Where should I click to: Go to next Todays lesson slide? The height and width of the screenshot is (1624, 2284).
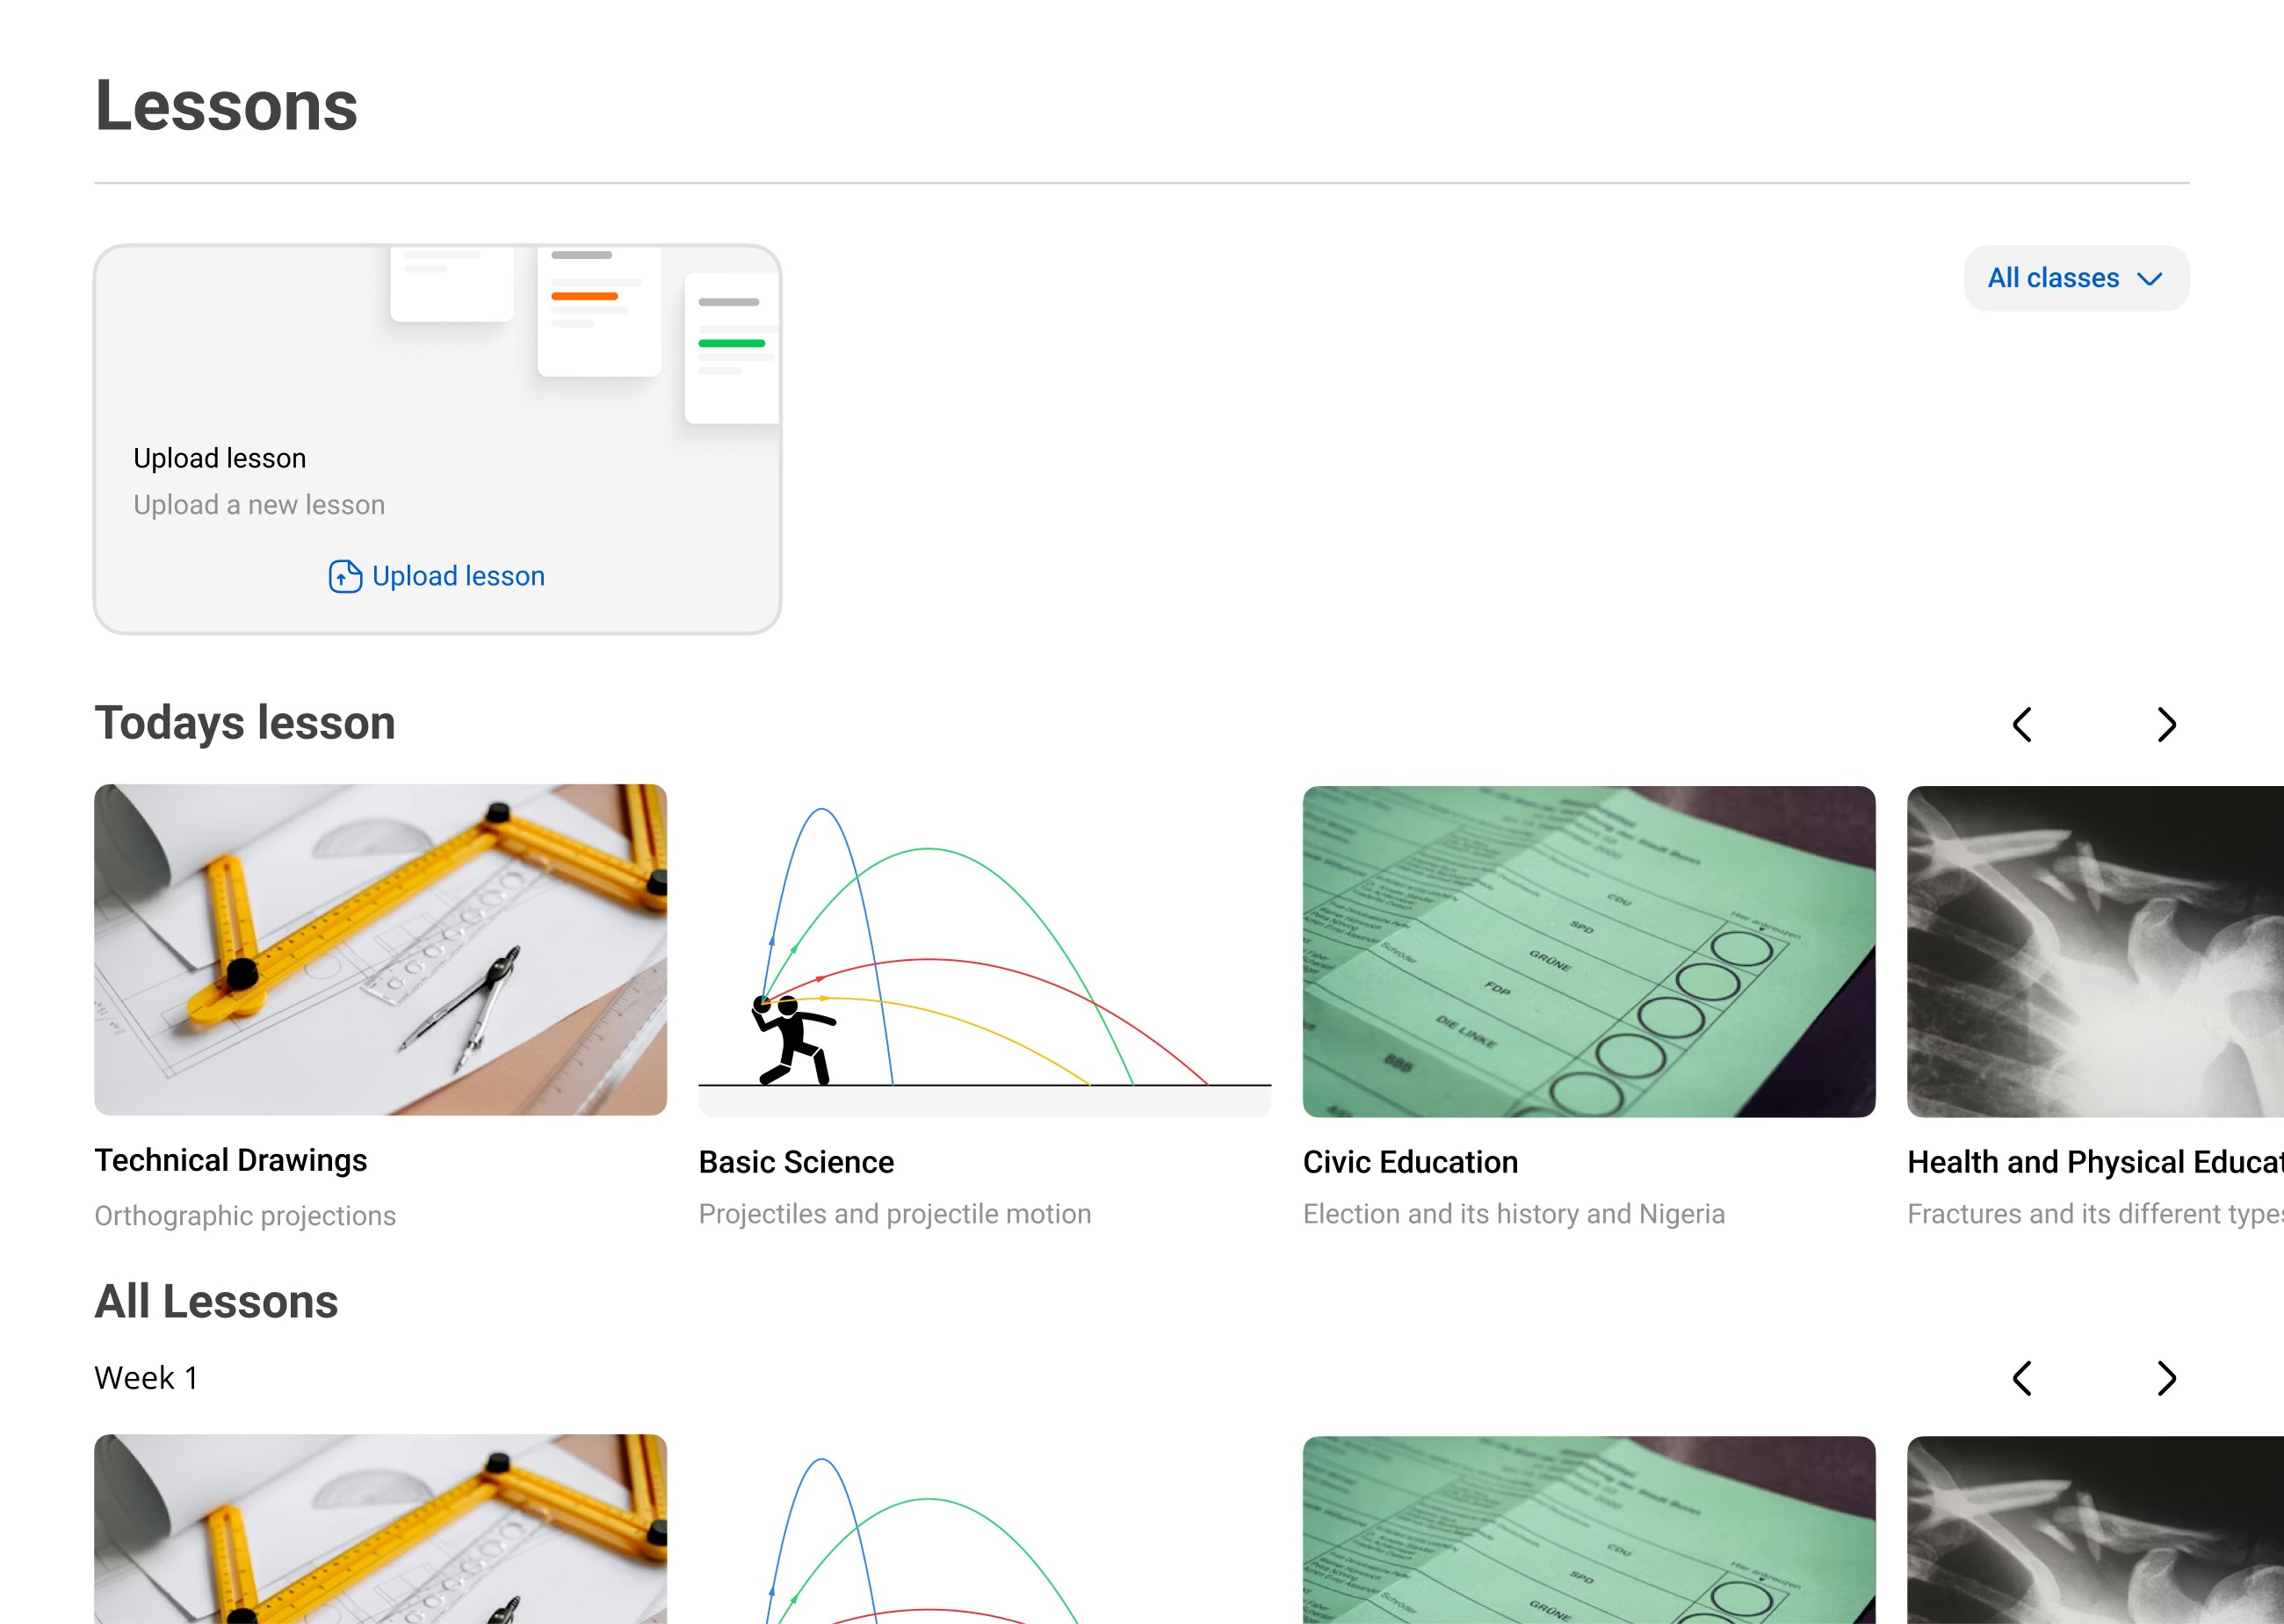(2166, 724)
